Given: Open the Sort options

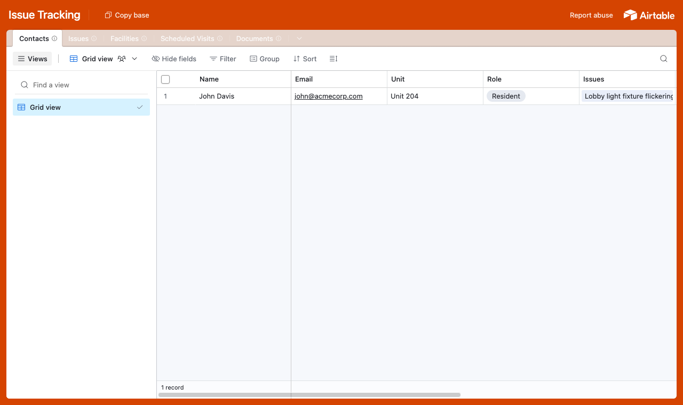Looking at the screenshot, I should pos(305,59).
